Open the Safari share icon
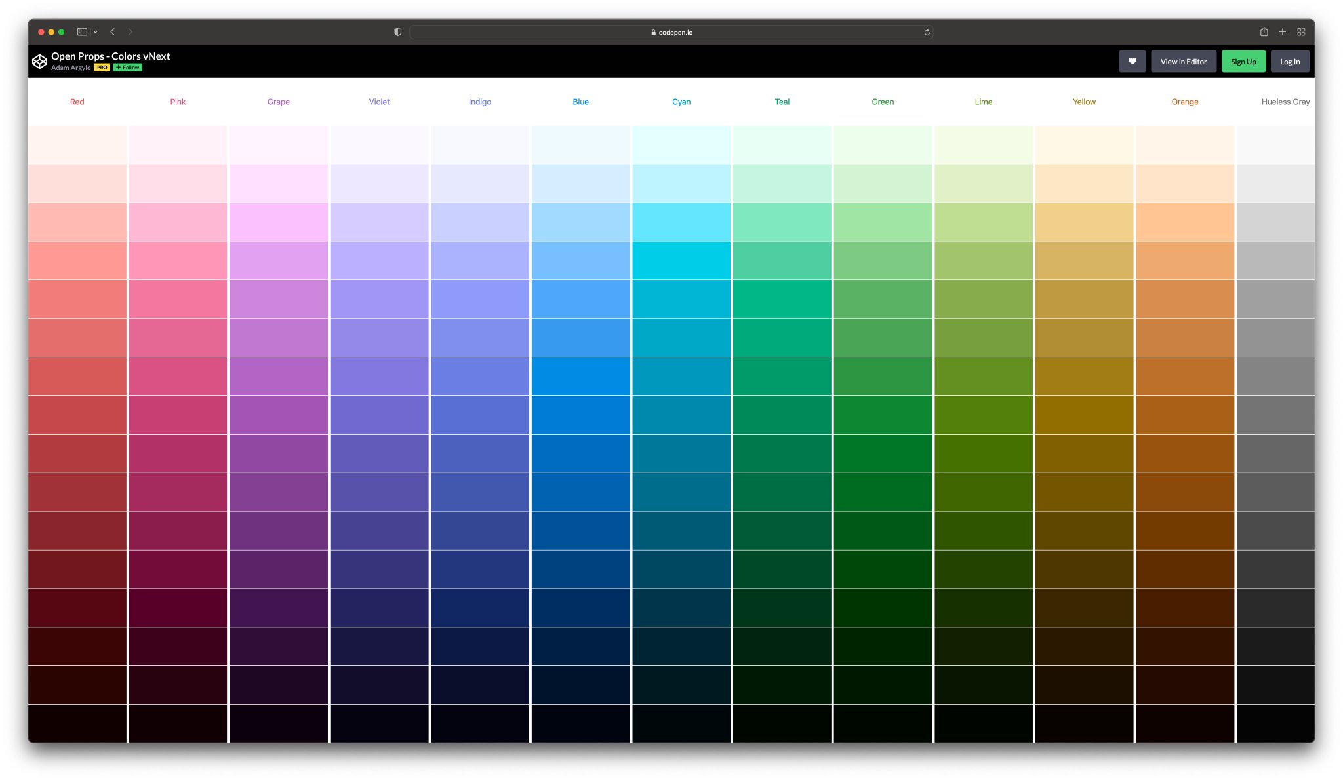 click(1264, 32)
